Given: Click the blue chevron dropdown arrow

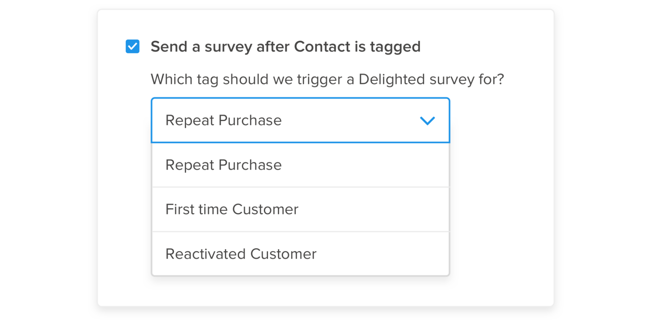Looking at the screenshot, I should tap(427, 121).
